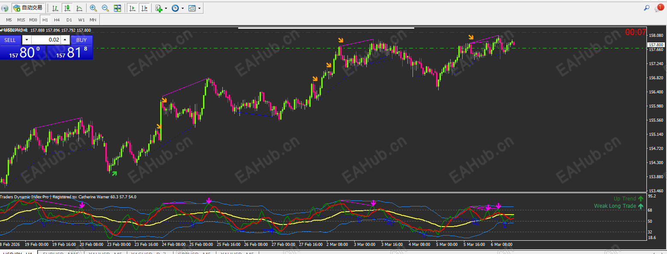This screenshot has height=254, width=667.
Task: Switch to the USDJPY,H1 chart tab
Action: (x=18, y=253)
